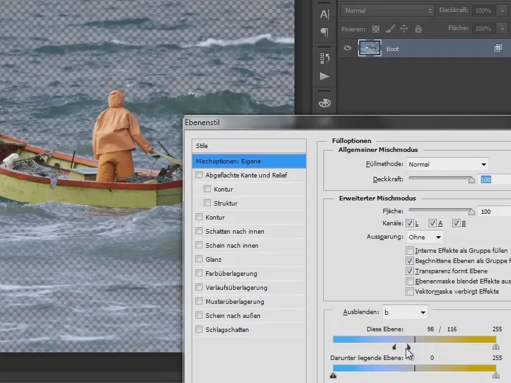Click the lock image pixels brush icon

(390, 29)
